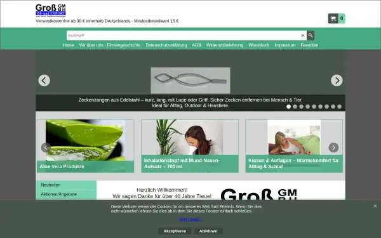Screen dimensions: 381x238
Task: Click Danke für über 40 Jahre Treue text
Action: 162,196
